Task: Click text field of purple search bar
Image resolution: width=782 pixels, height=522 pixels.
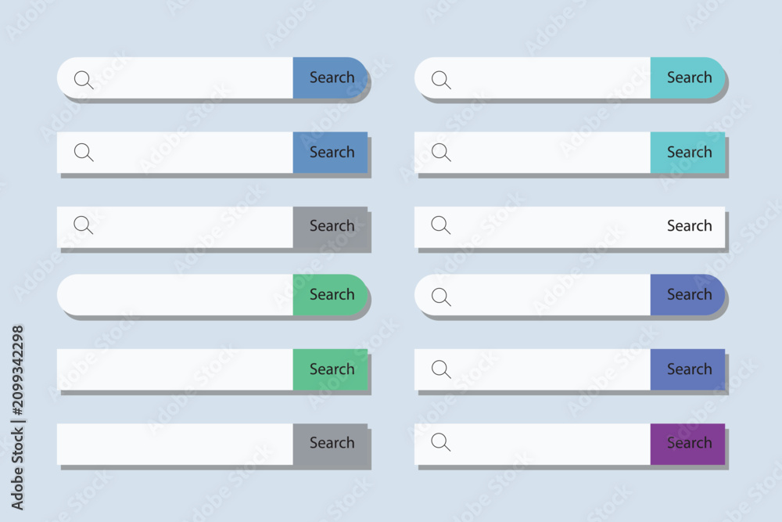Action: (532, 445)
